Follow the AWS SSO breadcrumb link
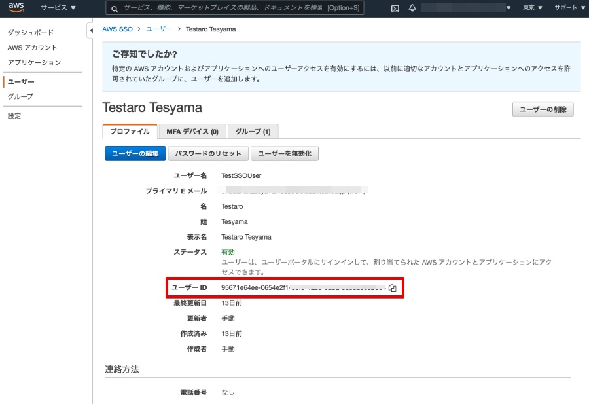 [x=117, y=29]
